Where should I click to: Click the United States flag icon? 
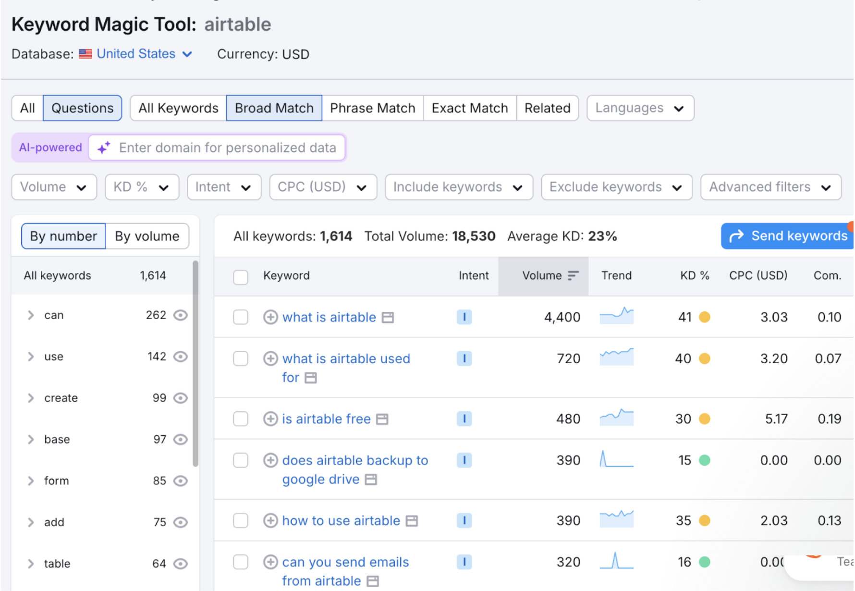click(85, 54)
